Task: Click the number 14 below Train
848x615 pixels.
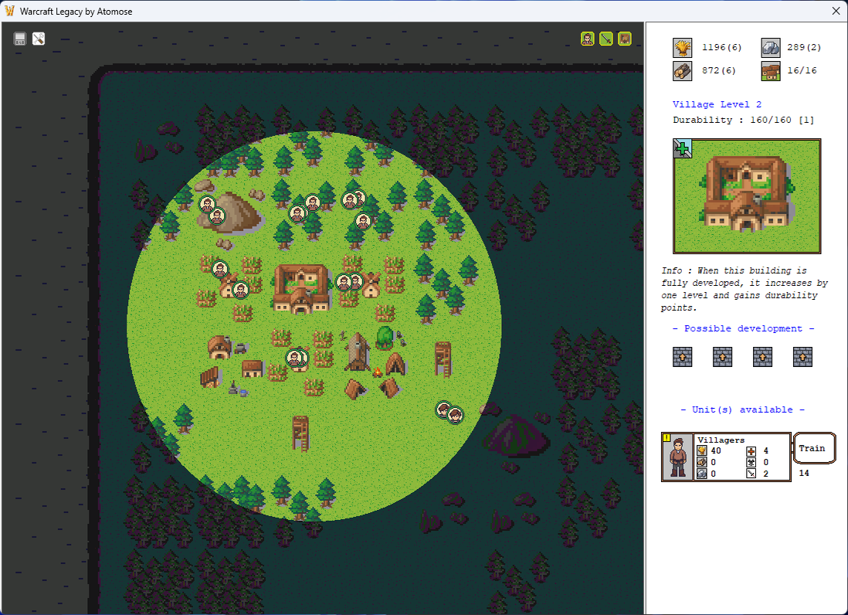Action: (804, 474)
